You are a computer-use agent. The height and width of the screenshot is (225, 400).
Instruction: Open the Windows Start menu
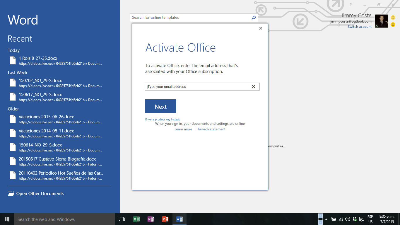[x=7, y=219]
